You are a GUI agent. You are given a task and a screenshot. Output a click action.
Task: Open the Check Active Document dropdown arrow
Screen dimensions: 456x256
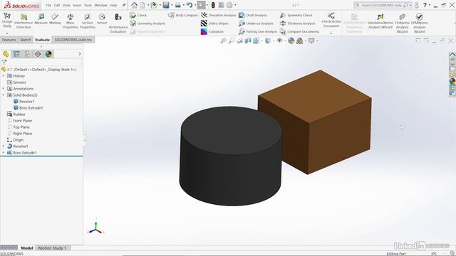point(331,33)
